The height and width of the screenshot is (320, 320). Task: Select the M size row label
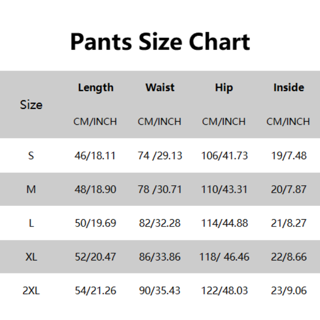[31, 189]
